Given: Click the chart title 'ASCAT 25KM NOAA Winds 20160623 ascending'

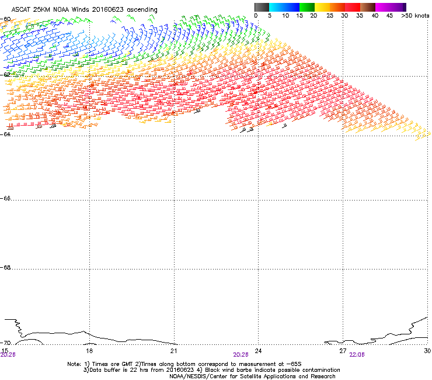Looking at the screenshot, I should pos(84,10).
